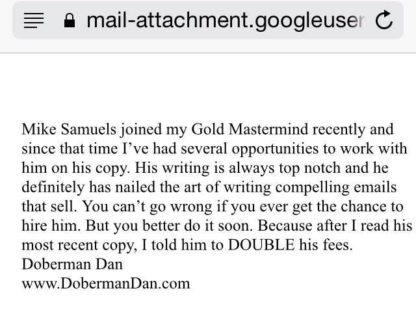Reload the page with the refresh icon

[x=385, y=20]
